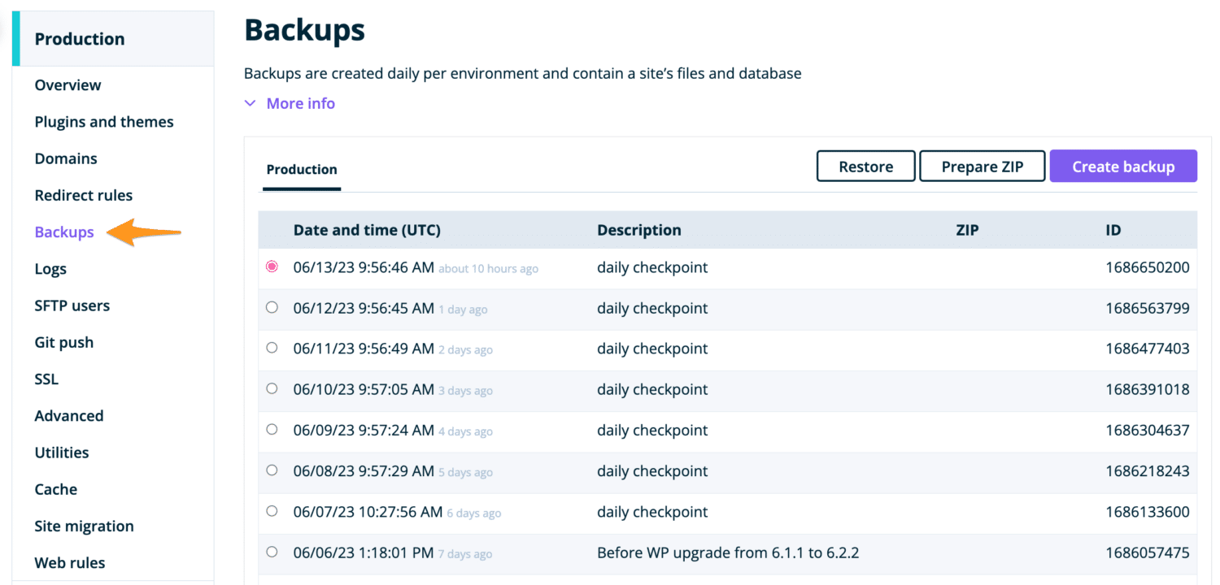
Task: Expand the More info section
Action: click(290, 103)
